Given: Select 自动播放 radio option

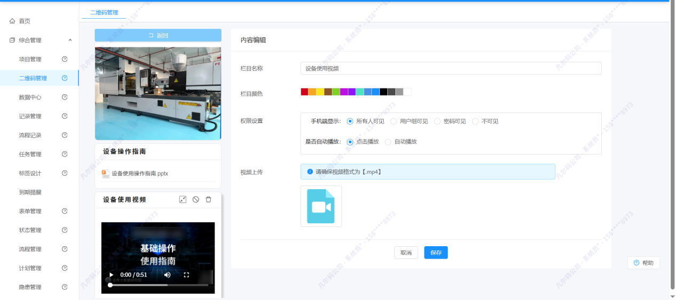Looking at the screenshot, I should coord(388,142).
